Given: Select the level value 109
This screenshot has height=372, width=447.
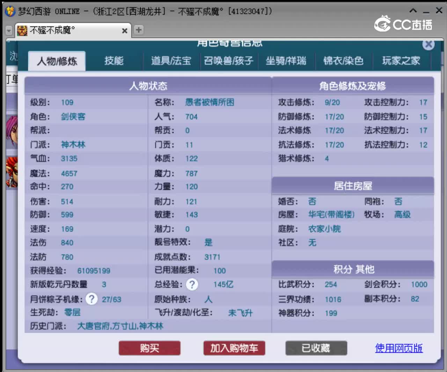Looking at the screenshot, I should pyautogui.click(x=67, y=102).
